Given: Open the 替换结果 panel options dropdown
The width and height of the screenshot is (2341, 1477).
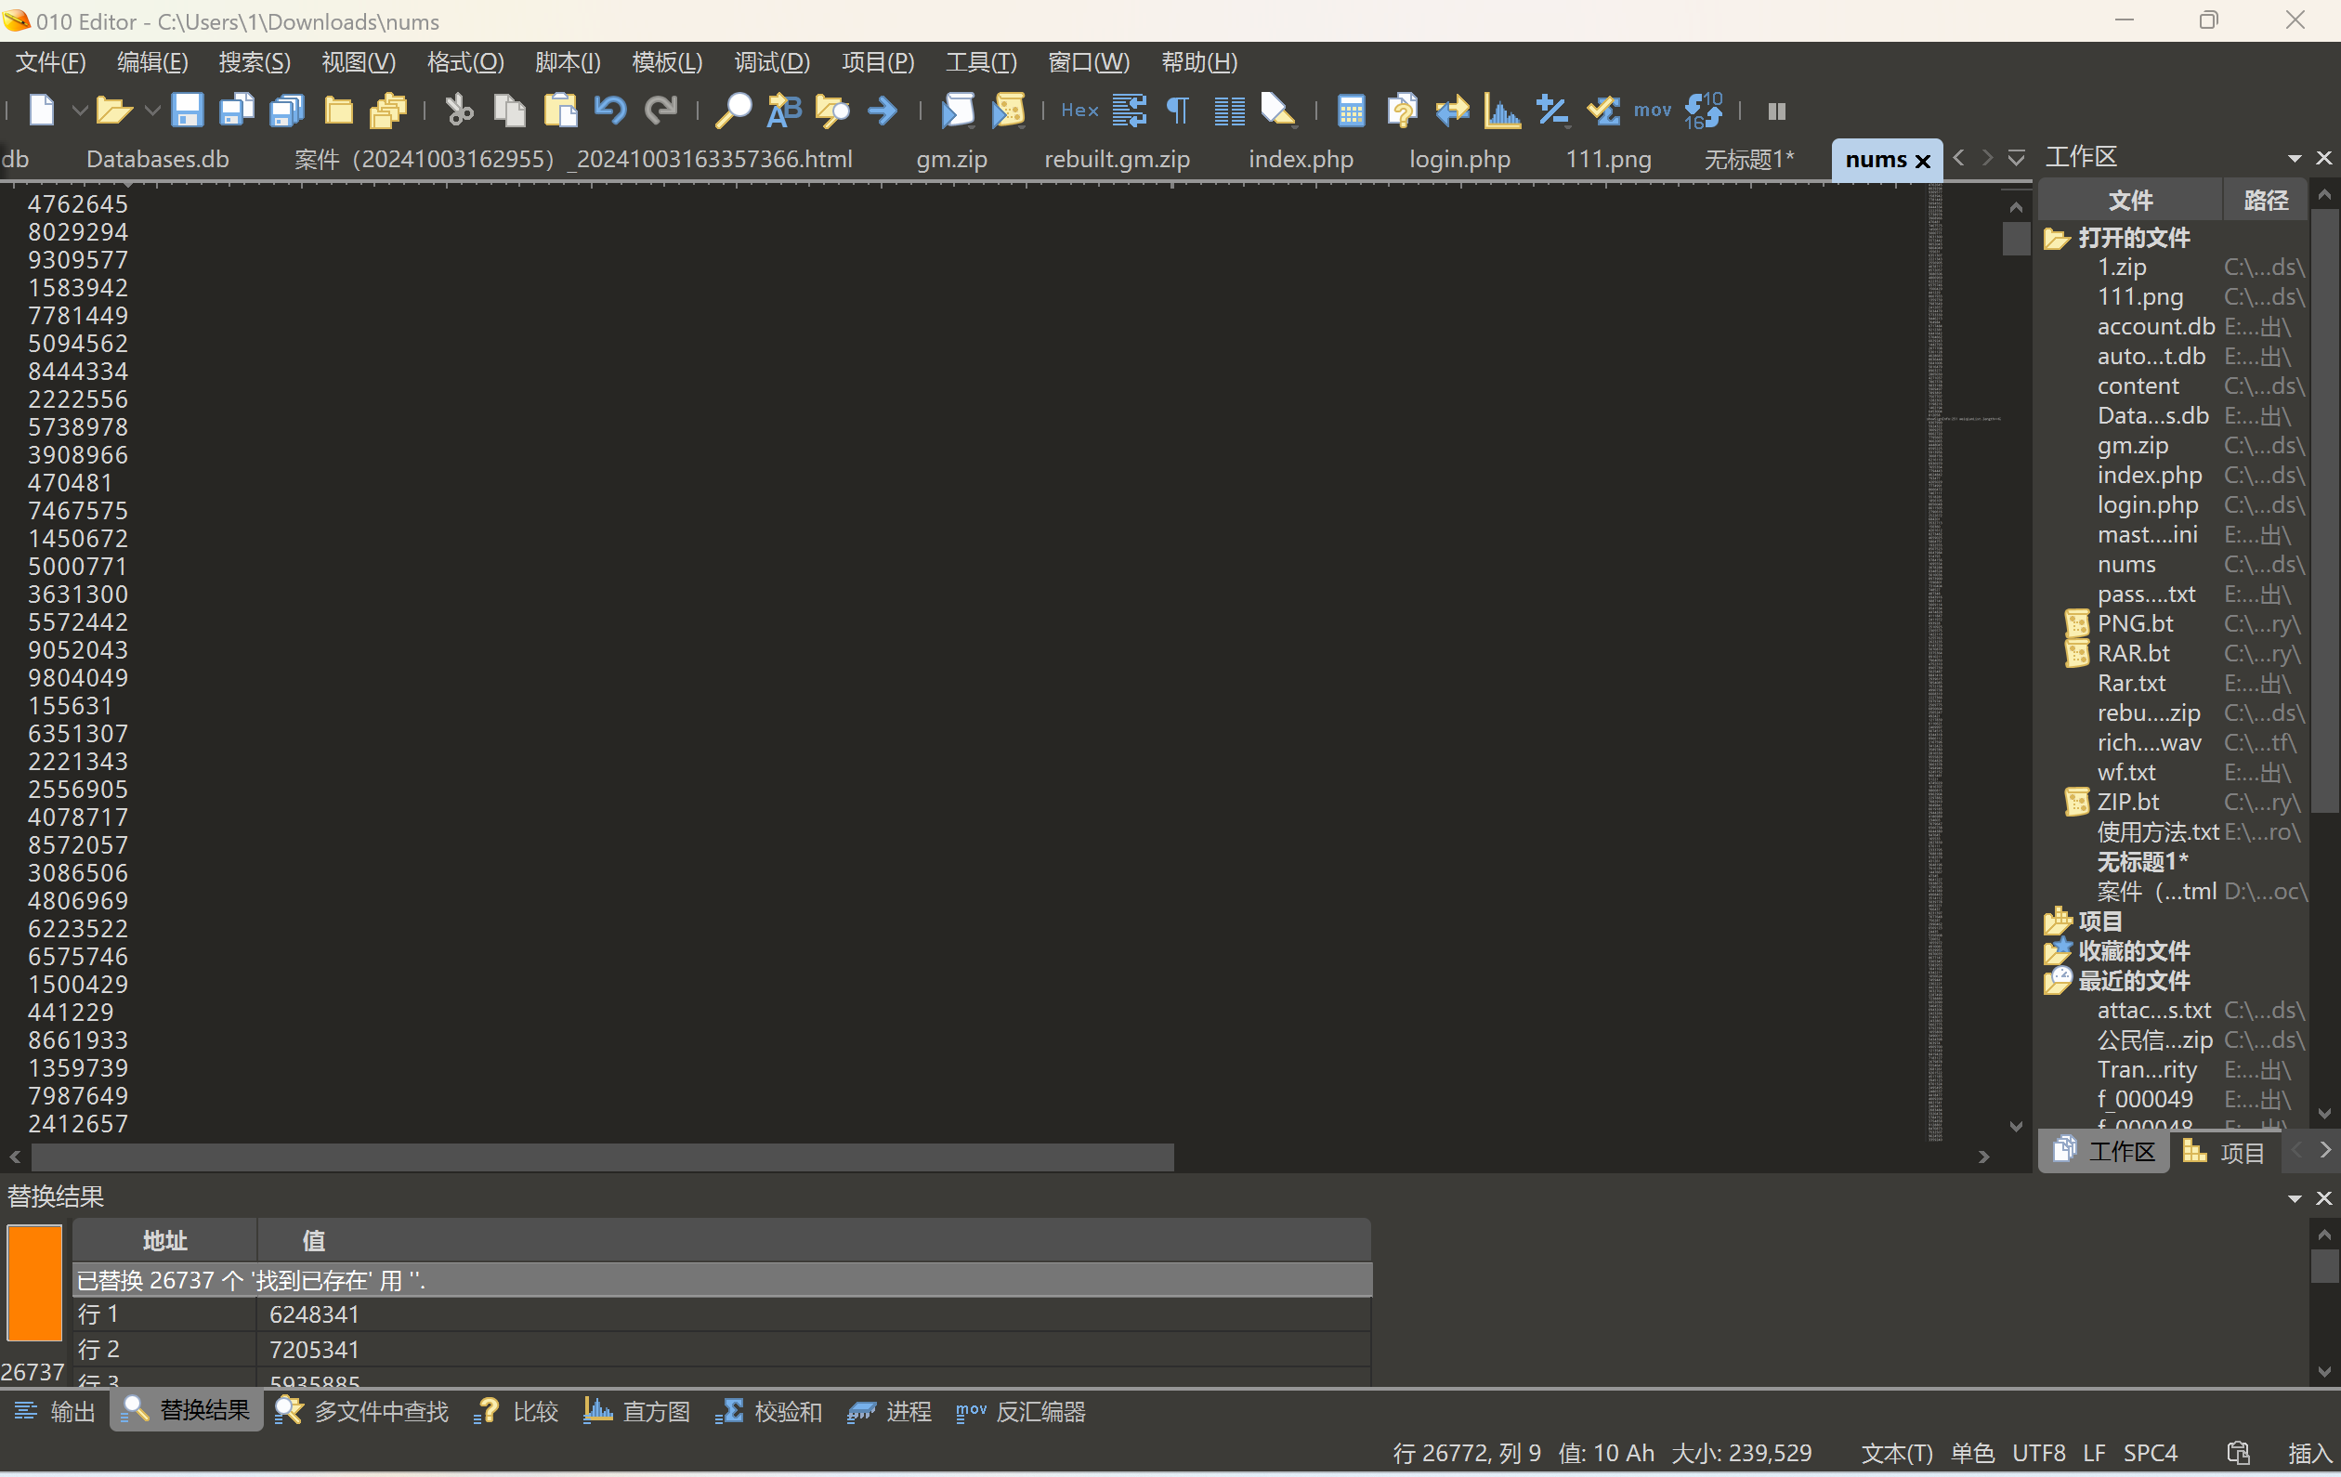Looking at the screenshot, I should [x=2295, y=1198].
